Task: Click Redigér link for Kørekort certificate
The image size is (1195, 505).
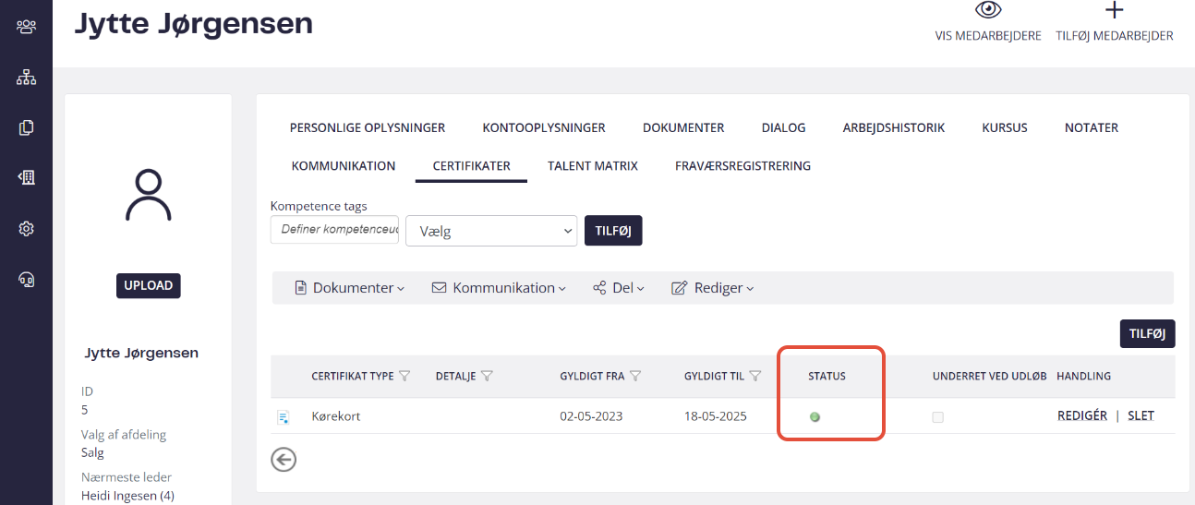Action: [x=1082, y=415]
